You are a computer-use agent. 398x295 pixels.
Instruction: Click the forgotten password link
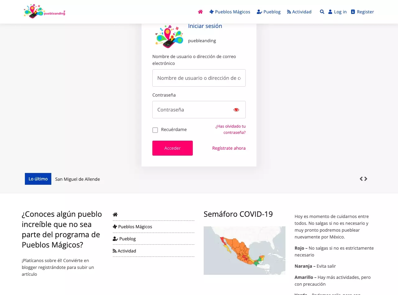click(x=230, y=129)
